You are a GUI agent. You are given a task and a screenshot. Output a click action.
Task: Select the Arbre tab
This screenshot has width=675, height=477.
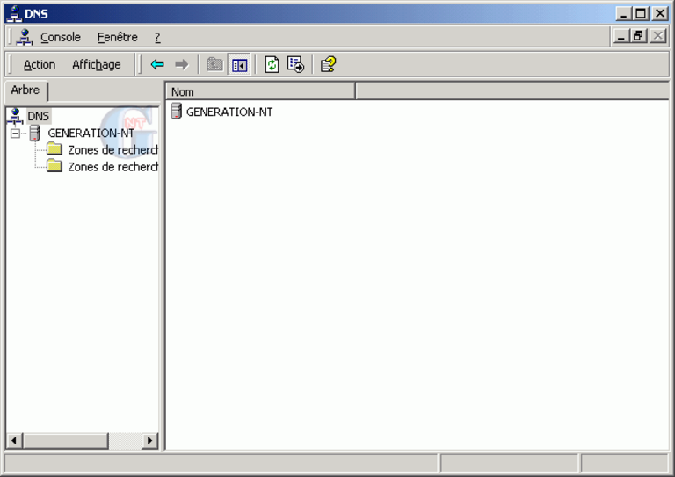(25, 90)
